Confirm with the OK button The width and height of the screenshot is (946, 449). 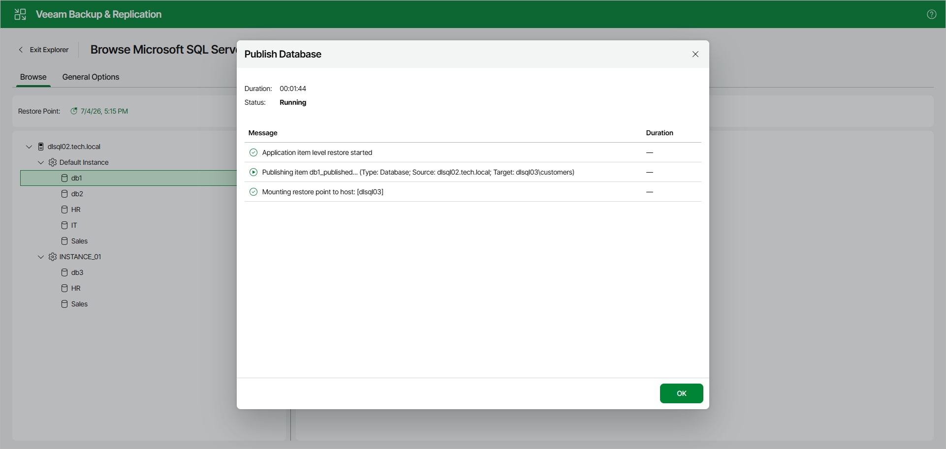coord(681,393)
